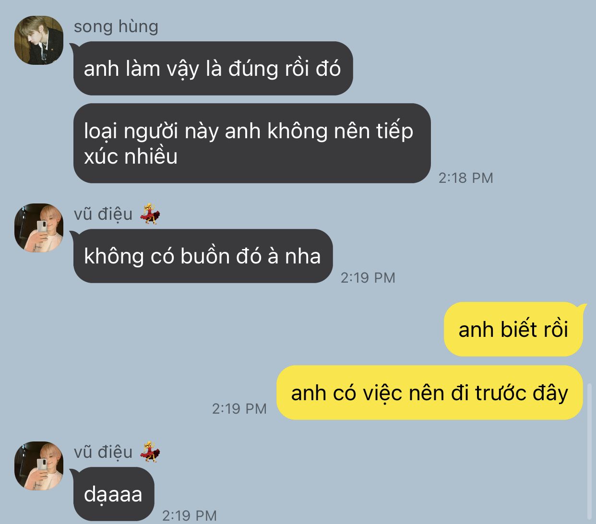Screen dimensions: 596x524
Task: Select message 'loại người này anh không nên tiếp xúc nhiều'
Action: tap(252, 143)
